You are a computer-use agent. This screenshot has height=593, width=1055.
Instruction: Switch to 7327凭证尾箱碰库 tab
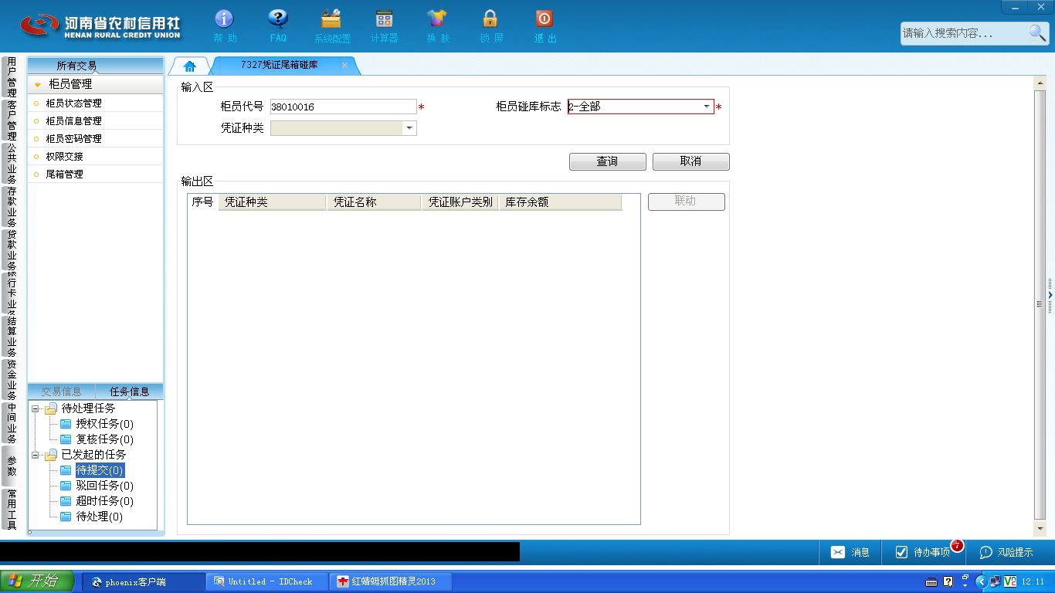279,65
